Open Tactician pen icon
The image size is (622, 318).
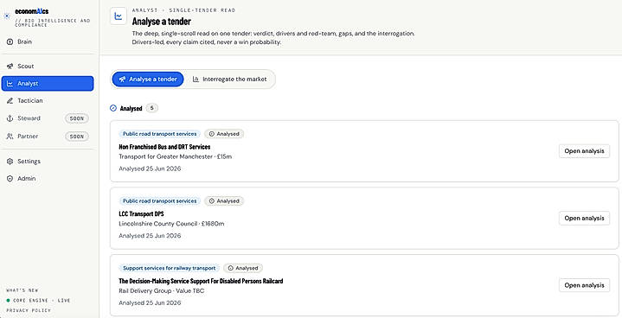click(10, 100)
